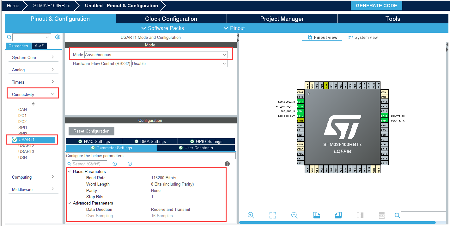This screenshot has height=226, width=450.
Task: Open the Pinout & Configuration tab
Action: click(60, 19)
